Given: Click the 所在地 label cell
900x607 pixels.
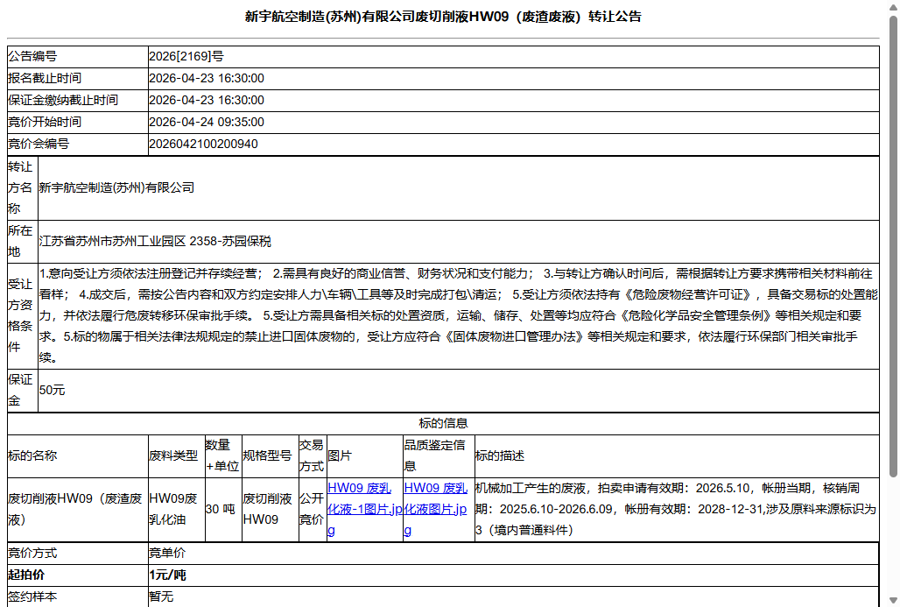Looking at the screenshot, I should coord(23,242).
